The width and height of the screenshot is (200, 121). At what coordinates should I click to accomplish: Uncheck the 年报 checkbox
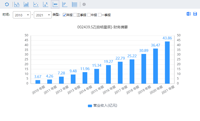(65, 15)
